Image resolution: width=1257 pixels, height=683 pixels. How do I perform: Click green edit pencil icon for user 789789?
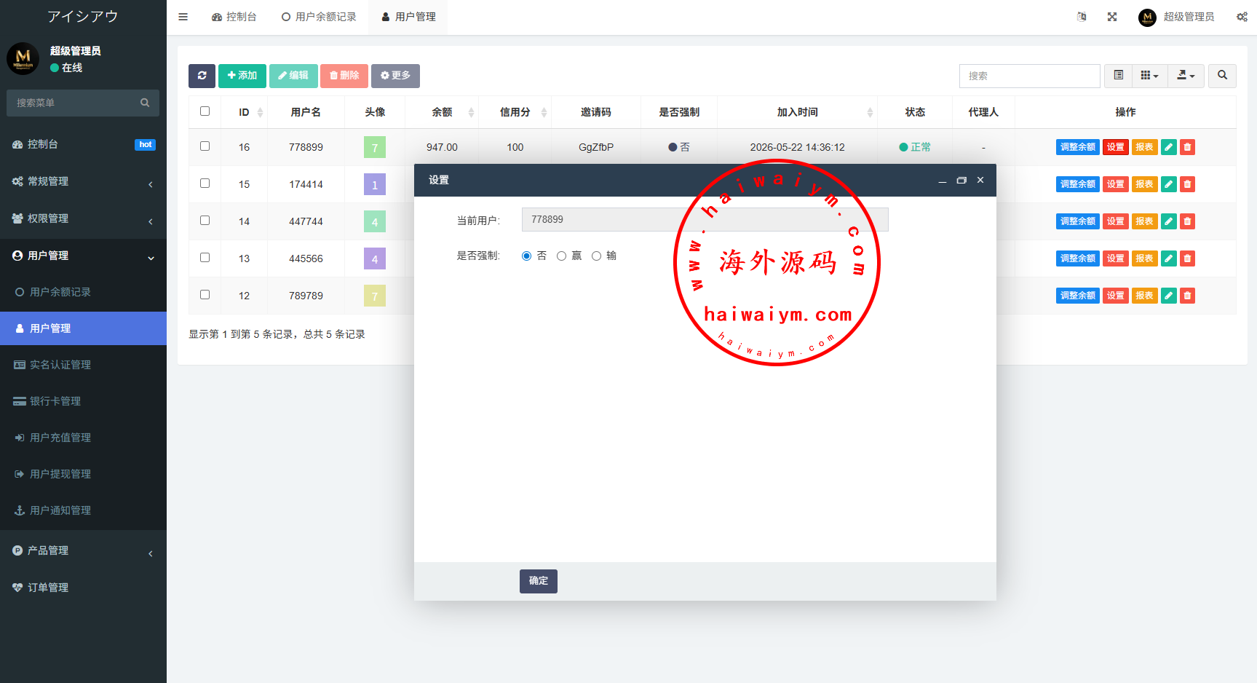pyautogui.click(x=1169, y=296)
